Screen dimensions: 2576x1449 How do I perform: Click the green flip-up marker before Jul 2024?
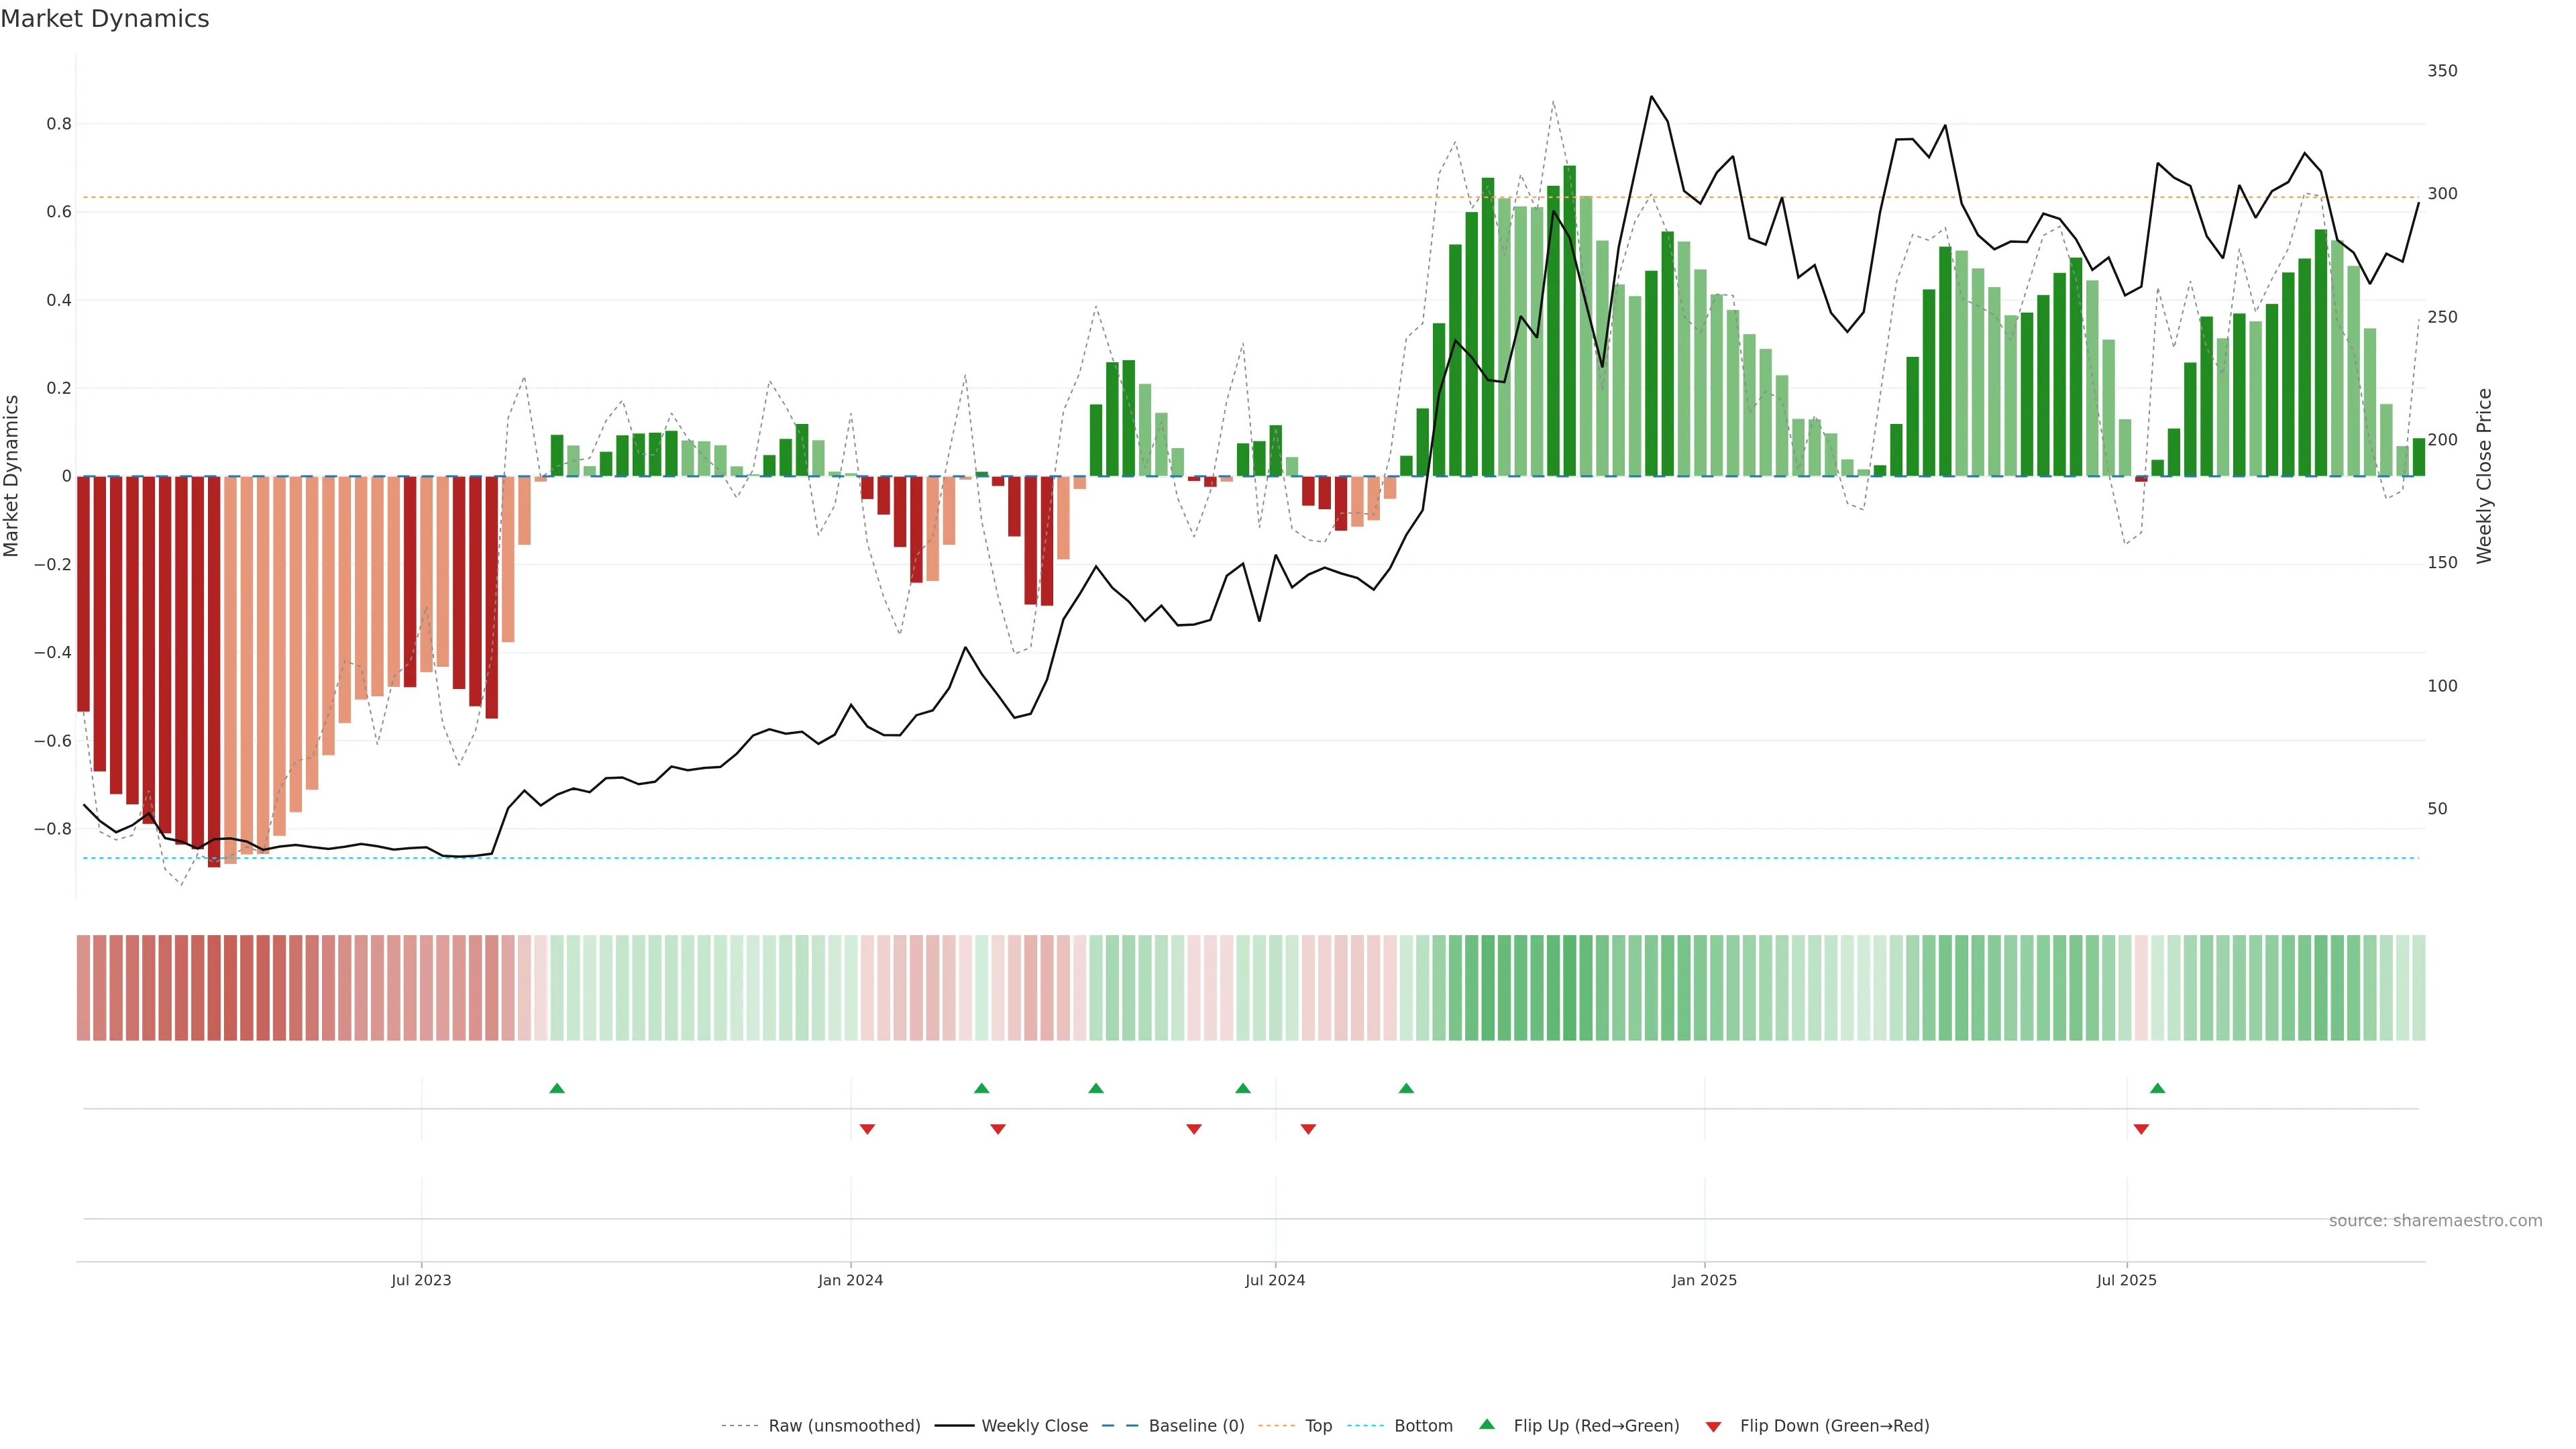point(1242,1088)
